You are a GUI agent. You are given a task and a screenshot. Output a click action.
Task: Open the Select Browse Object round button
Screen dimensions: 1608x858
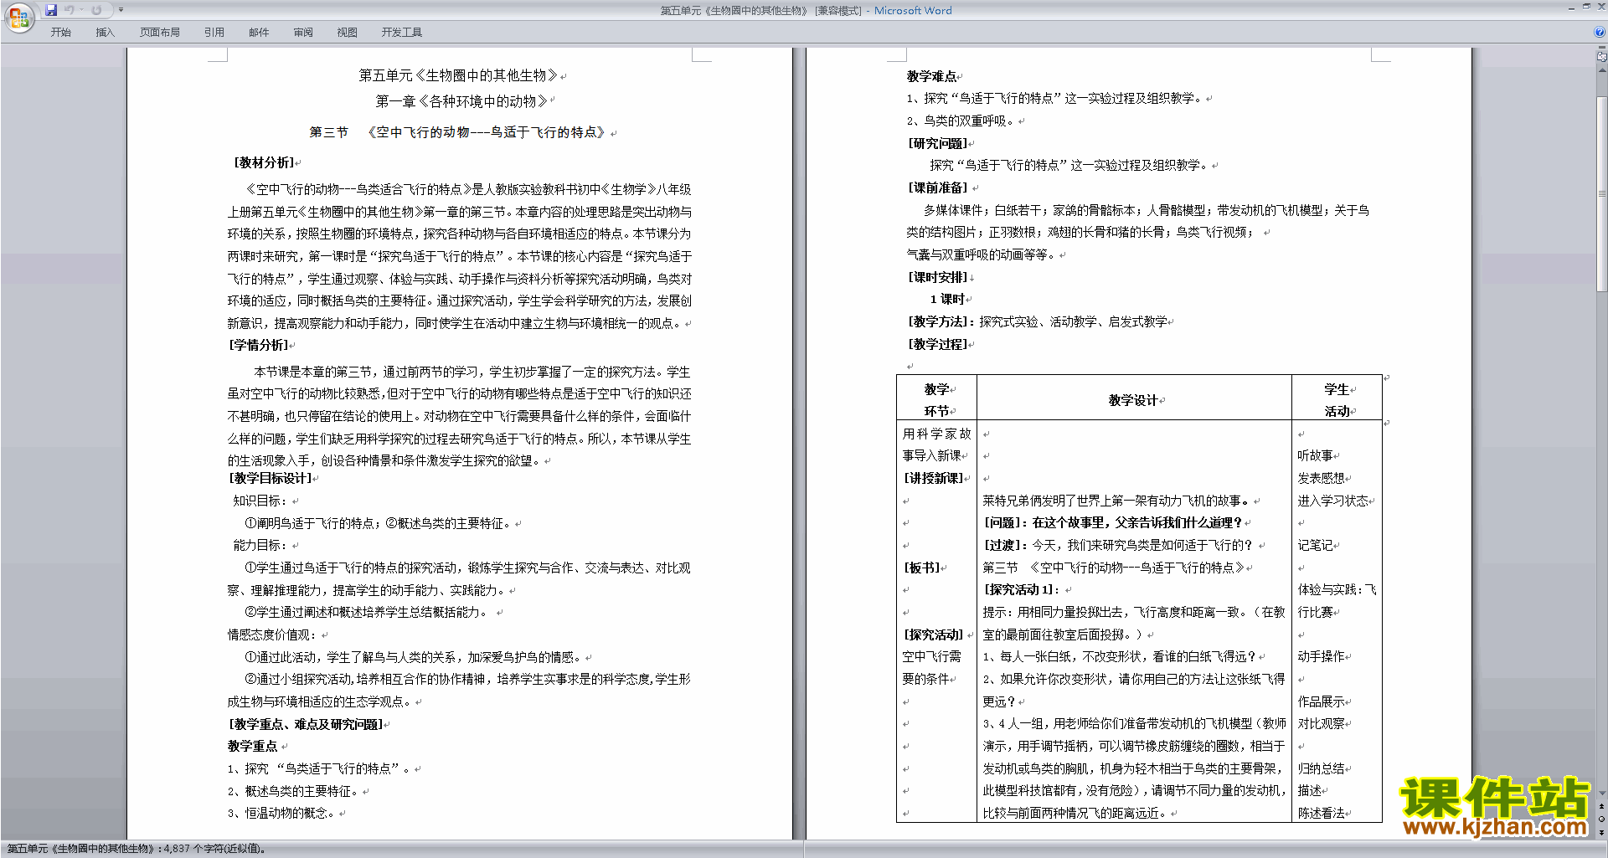(1601, 819)
